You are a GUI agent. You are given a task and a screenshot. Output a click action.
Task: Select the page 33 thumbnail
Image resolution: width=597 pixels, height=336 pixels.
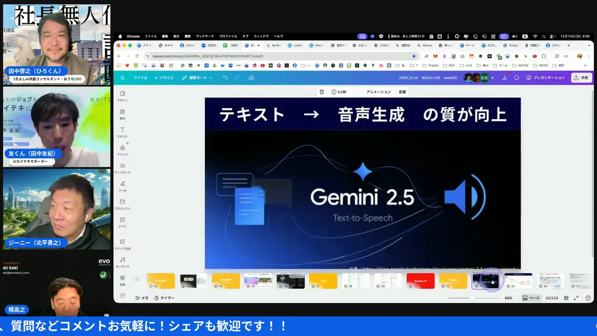519,280
